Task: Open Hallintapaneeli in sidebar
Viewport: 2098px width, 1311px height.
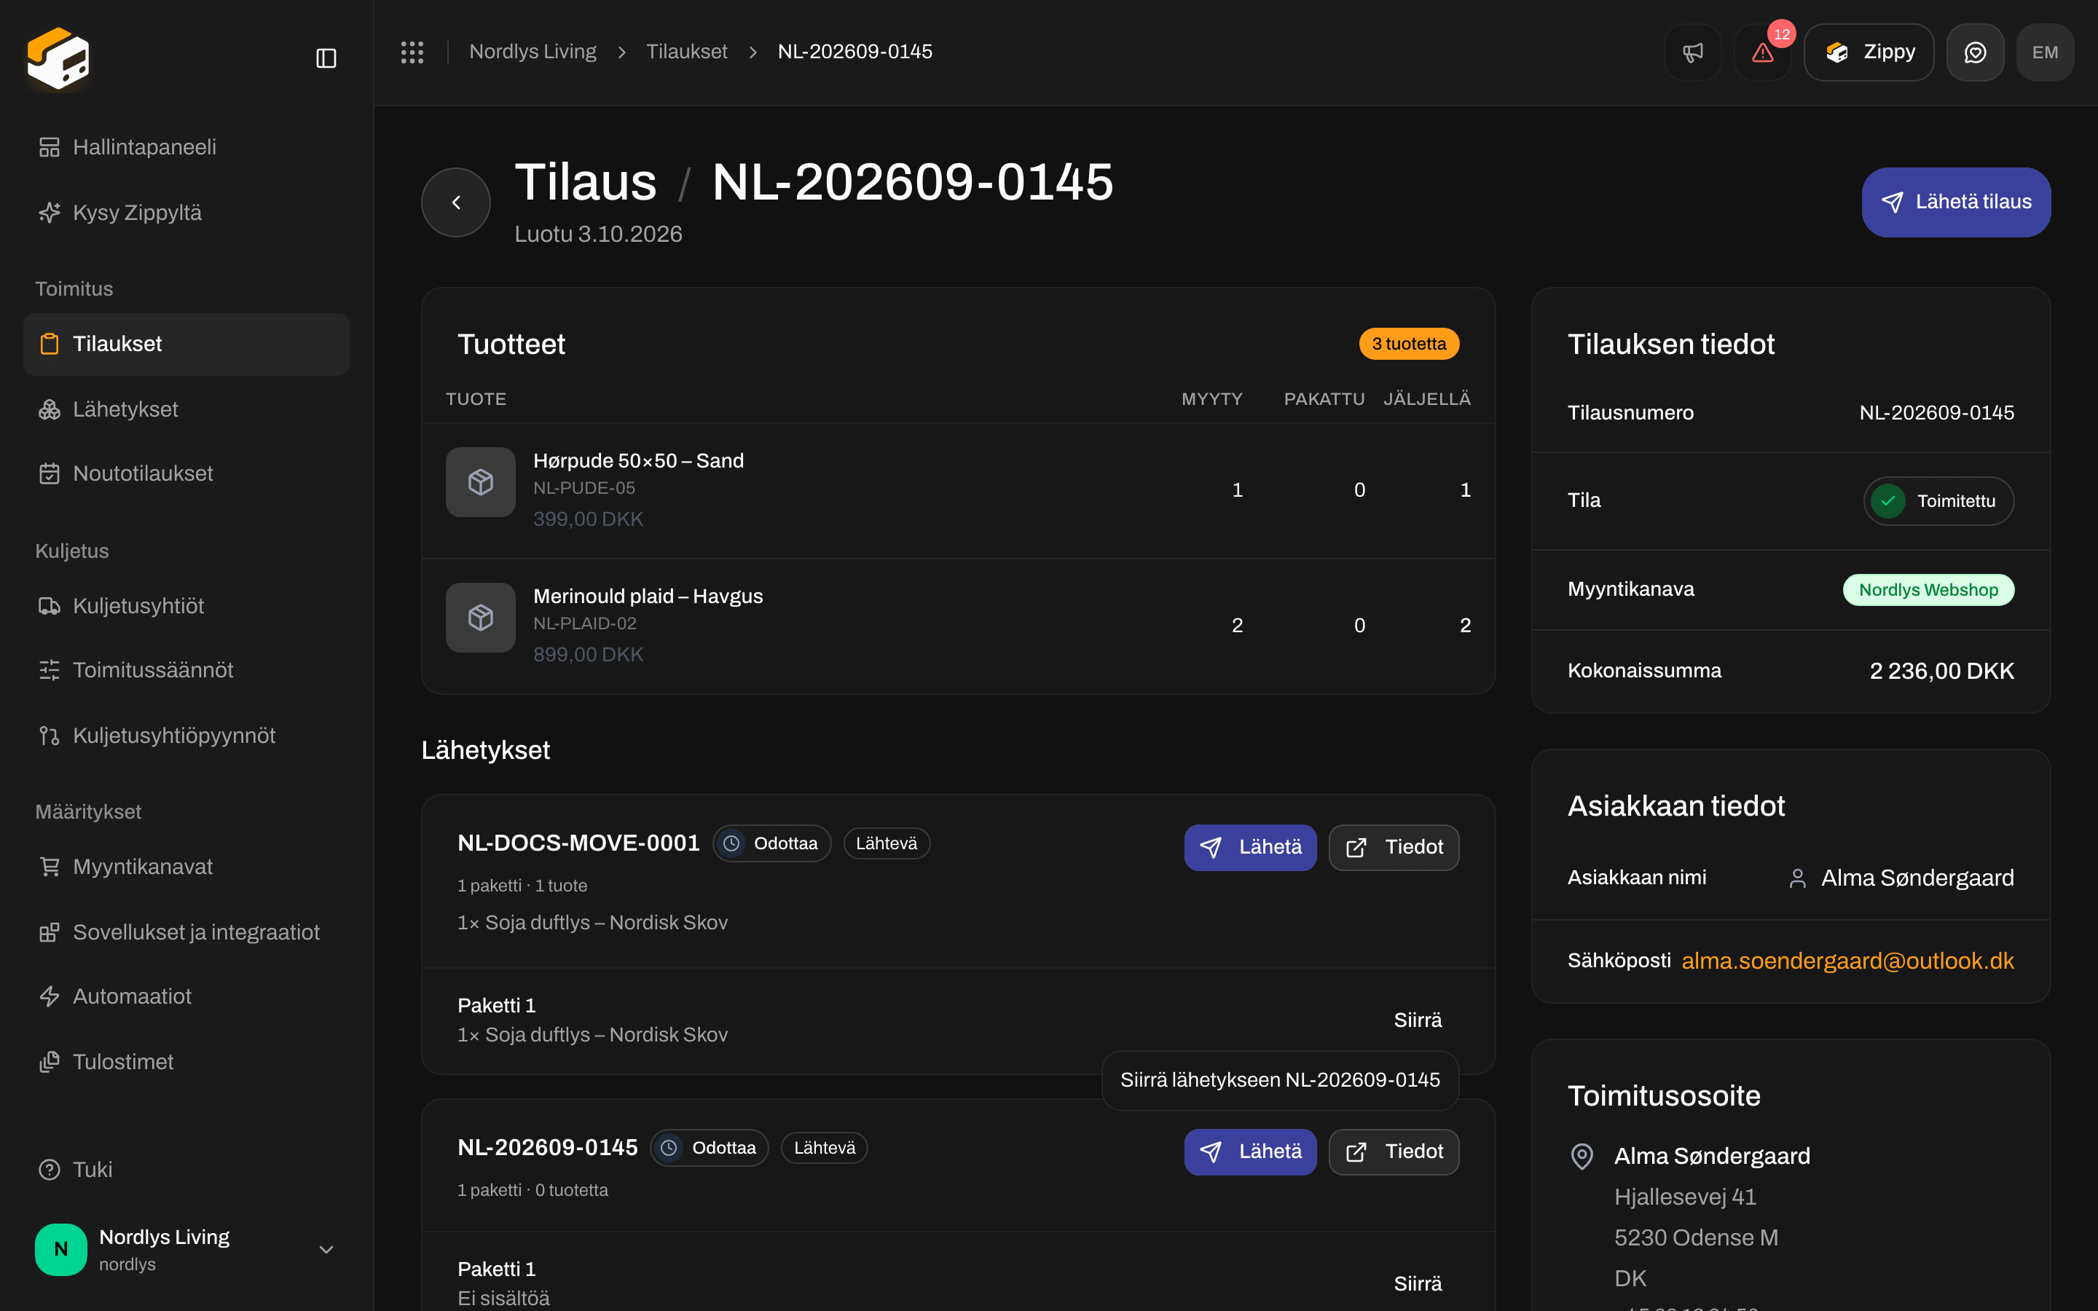Action: click(x=186, y=147)
